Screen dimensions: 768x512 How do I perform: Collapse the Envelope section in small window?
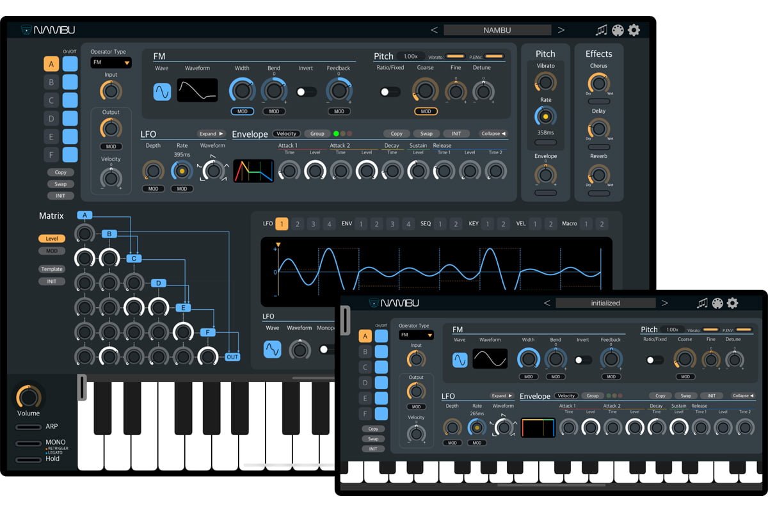click(743, 396)
